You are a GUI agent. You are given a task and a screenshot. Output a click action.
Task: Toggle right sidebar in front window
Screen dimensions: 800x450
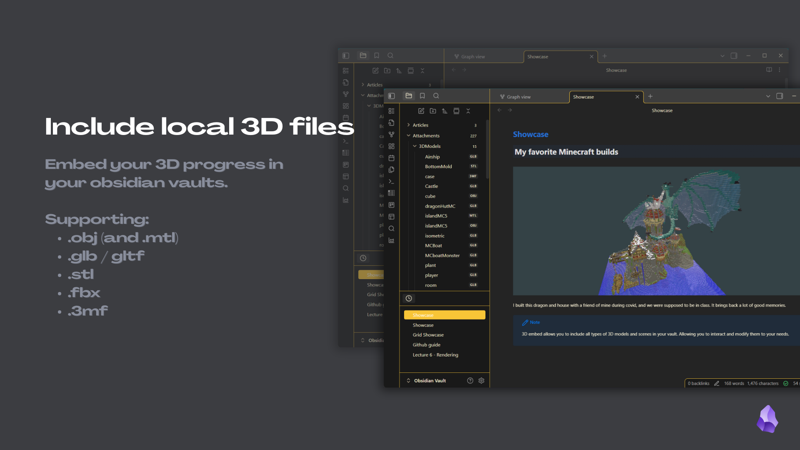(x=780, y=96)
